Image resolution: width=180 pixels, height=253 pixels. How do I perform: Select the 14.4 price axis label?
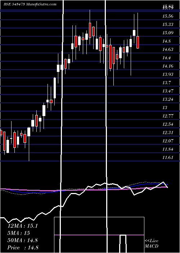point(167,58)
